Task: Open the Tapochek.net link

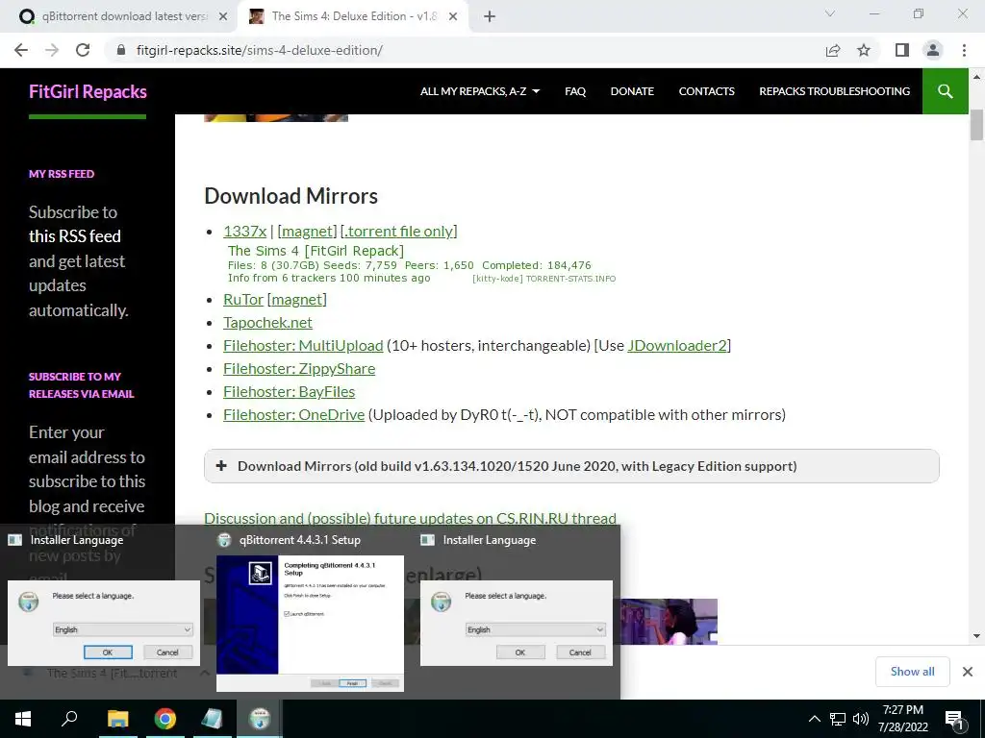Action: (267, 323)
